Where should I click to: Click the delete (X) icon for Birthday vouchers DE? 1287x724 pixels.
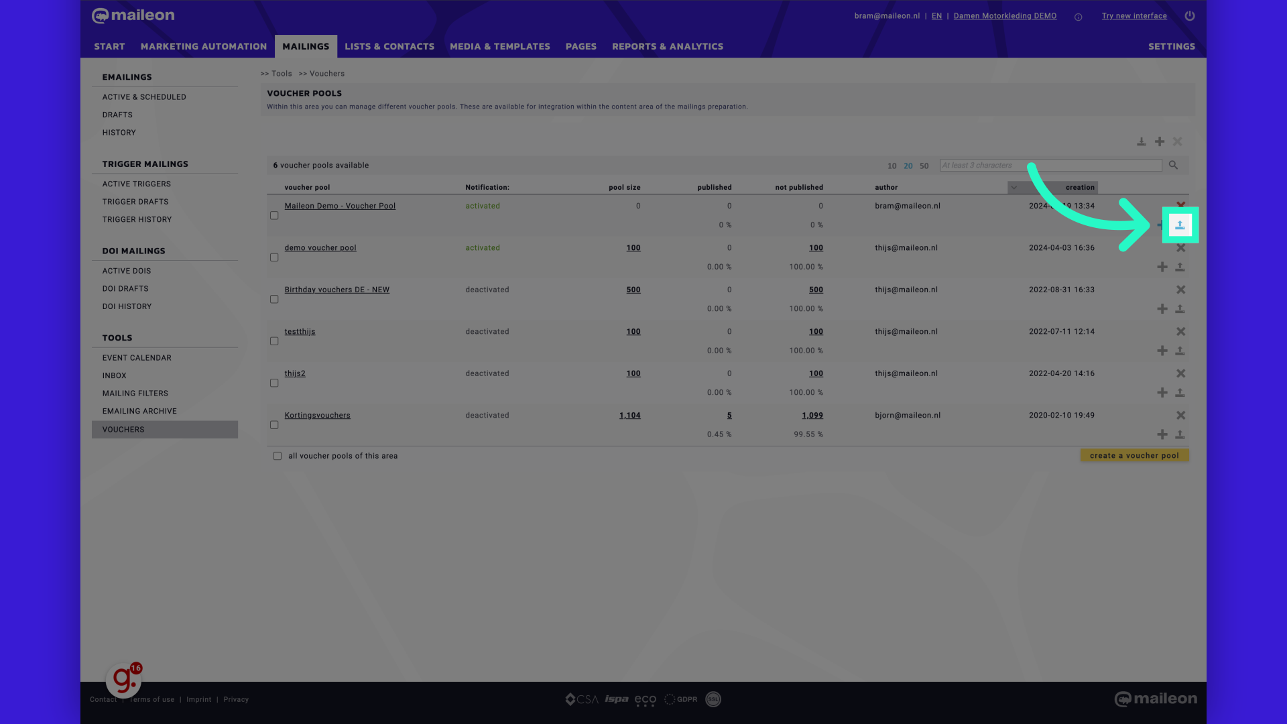click(x=1181, y=289)
